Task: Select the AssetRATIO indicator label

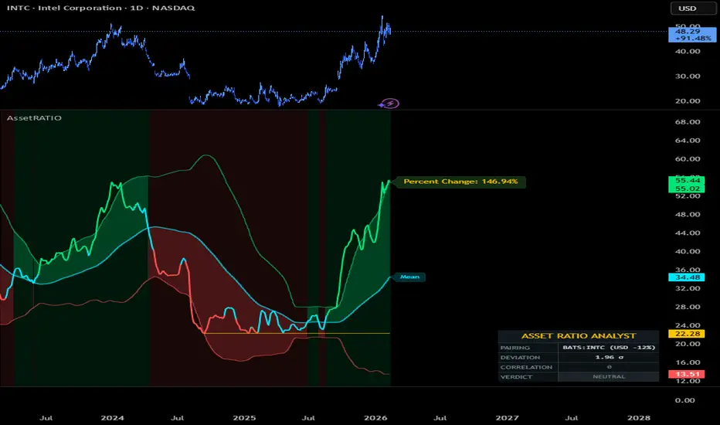Action: (34, 118)
